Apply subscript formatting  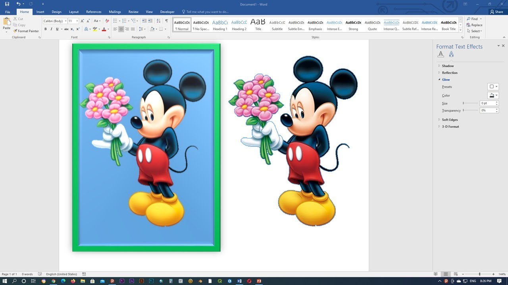72,29
